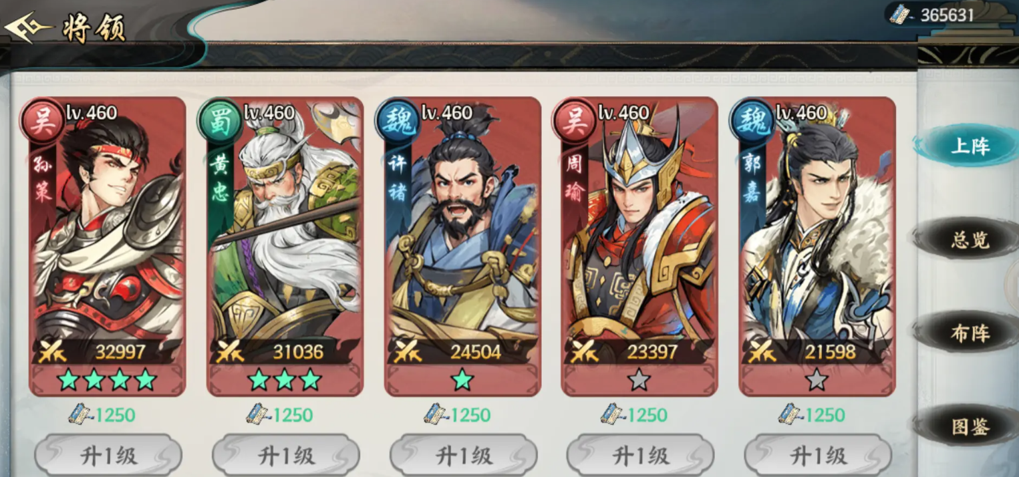
Task: Click crossed-swords power icon on 孙策's card
Action: 52,351
